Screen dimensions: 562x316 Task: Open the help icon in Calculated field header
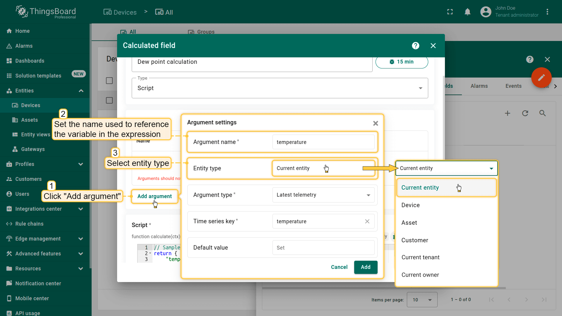[x=415, y=46]
